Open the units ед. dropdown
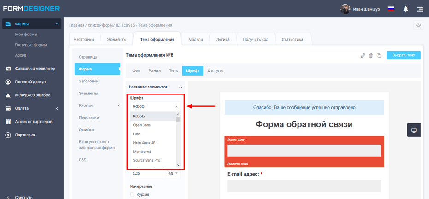Viewport: 429px width, 199px height. [173, 173]
